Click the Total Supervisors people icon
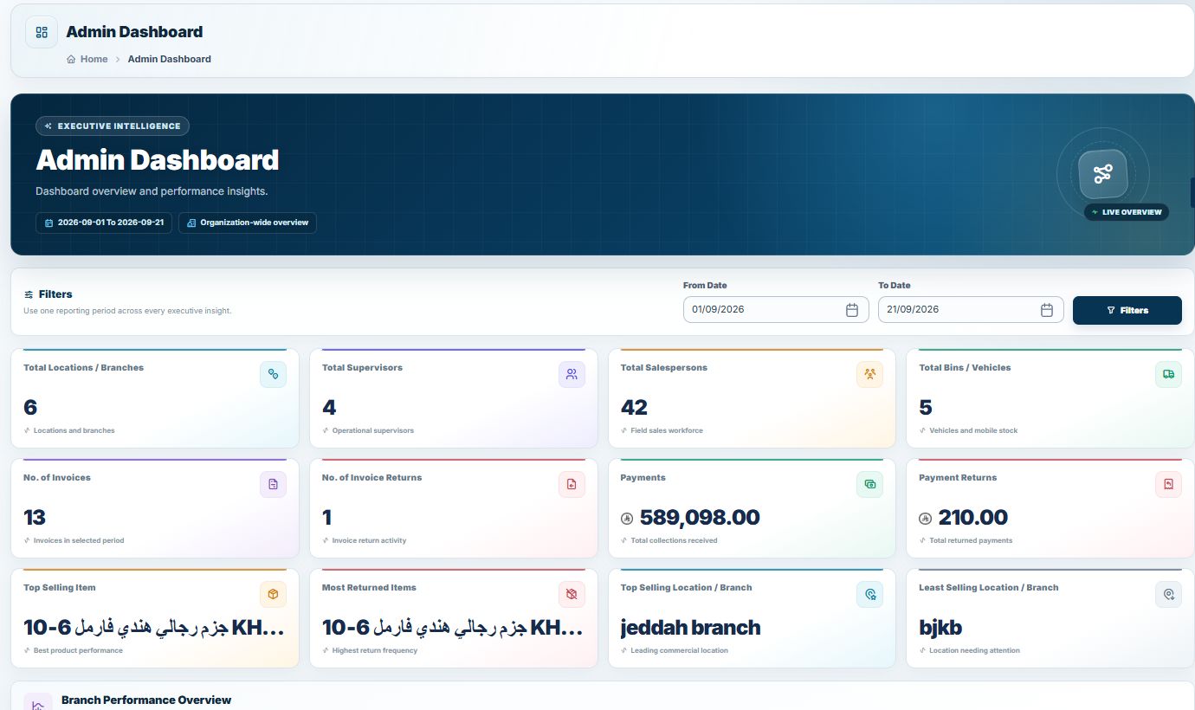This screenshot has width=1195, height=710. (x=572, y=374)
